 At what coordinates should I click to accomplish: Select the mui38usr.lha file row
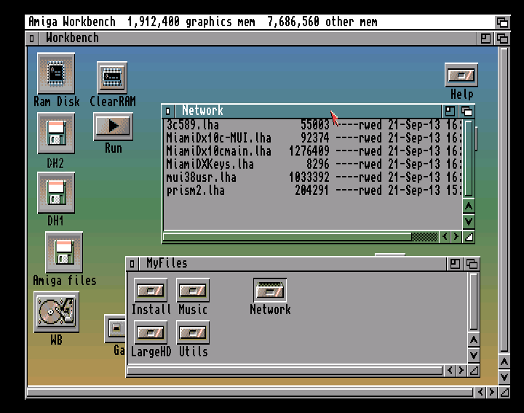pyautogui.click(x=314, y=177)
